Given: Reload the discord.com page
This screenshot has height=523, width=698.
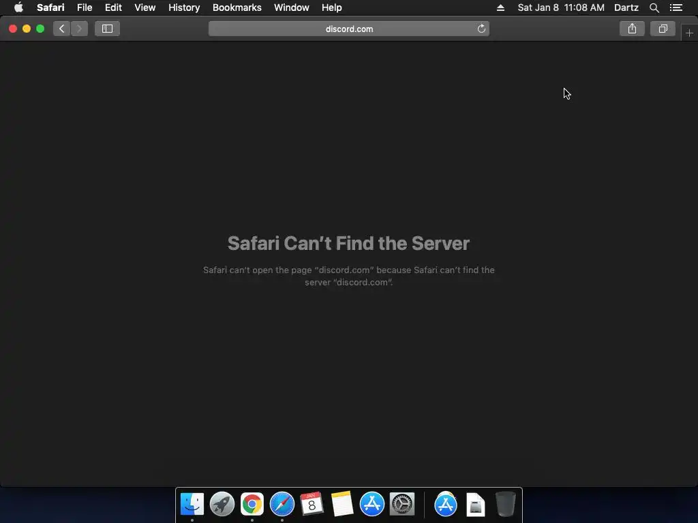Looking at the screenshot, I should pos(481,29).
